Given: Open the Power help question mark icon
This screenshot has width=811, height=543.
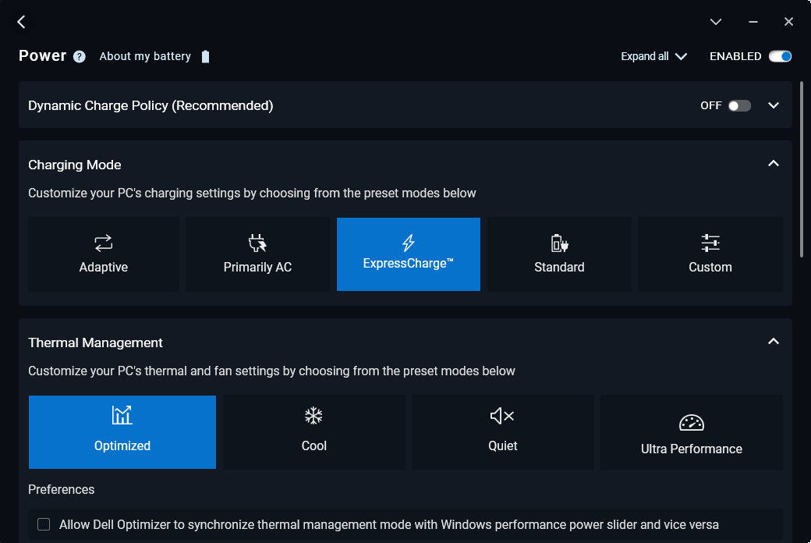Looking at the screenshot, I should [x=80, y=56].
